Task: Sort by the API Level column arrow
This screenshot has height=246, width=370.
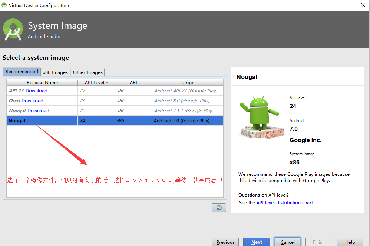Action: pyautogui.click(x=107, y=82)
